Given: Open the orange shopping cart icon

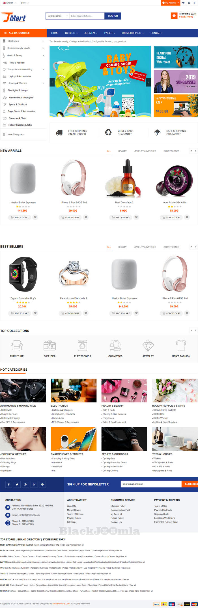Looking at the screenshot, I should [174, 16].
